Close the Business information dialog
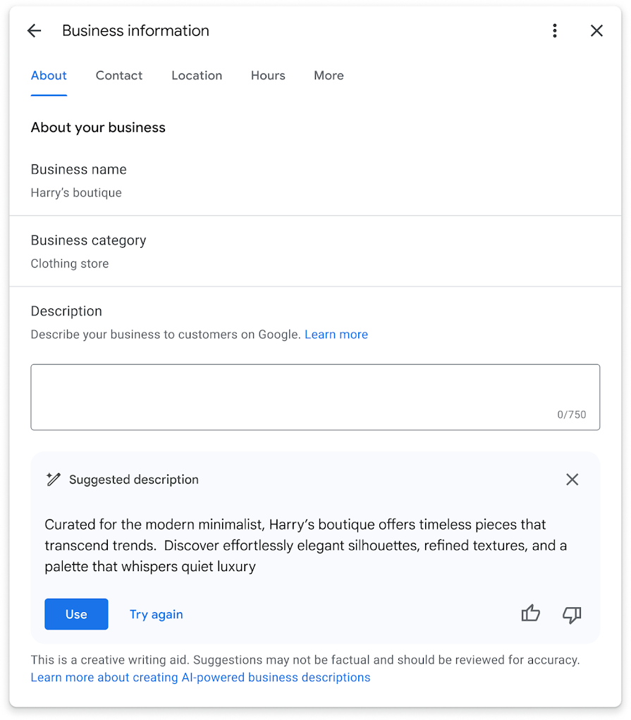This screenshot has height=720, width=631. pos(596,31)
